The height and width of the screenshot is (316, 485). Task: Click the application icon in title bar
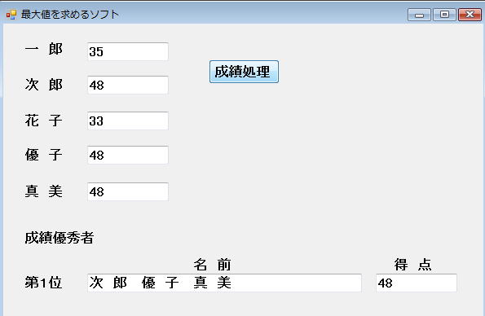tap(11, 15)
